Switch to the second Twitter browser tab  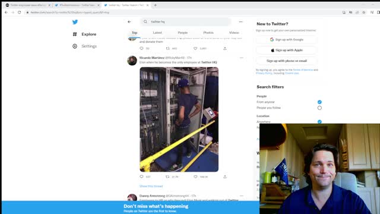pyautogui.click(x=77, y=5)
